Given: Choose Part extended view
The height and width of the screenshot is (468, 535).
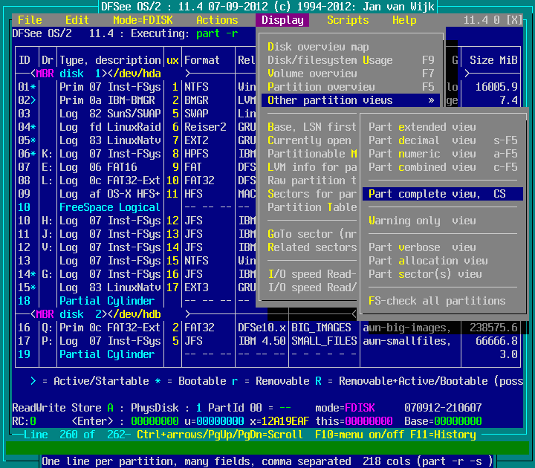Looking at the screenshot, I should 422,127.
